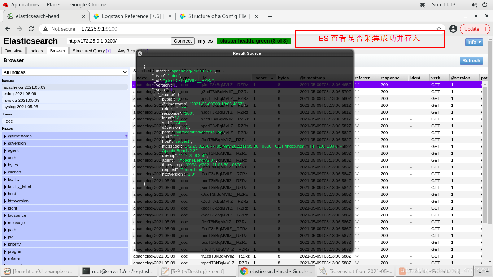The image size is (493, 277).
Task: Select index syslog-2021.05.03 in sidebar
Action: tap(65, 107)
